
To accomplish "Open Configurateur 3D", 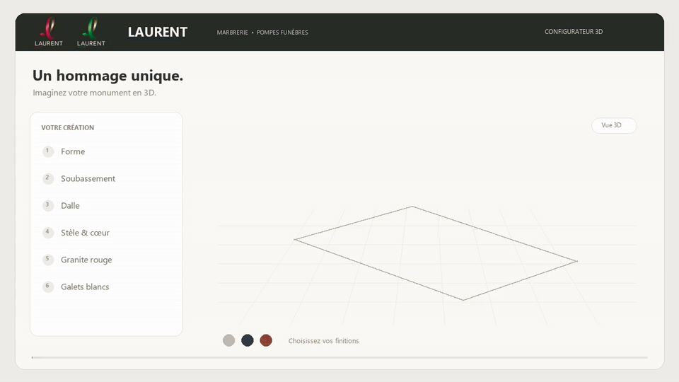I will tap(574, 32).
